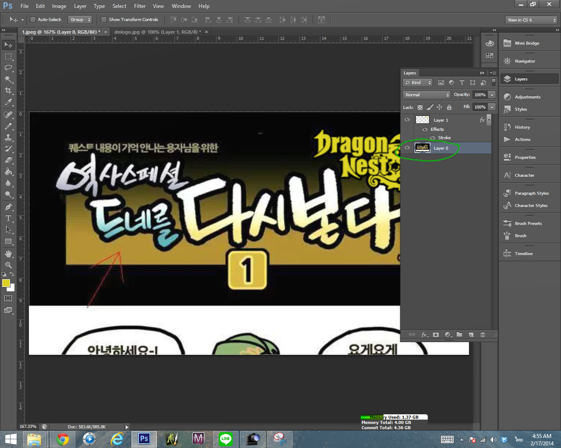This screenshot has height=448, width=561.
Task: Click the Link layers icon
Action: tap(412, 335)
